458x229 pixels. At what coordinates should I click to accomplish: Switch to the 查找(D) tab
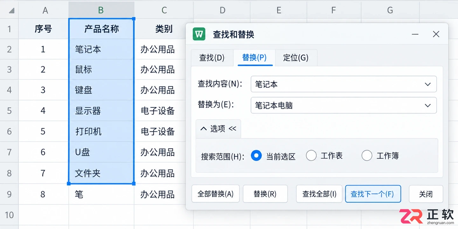(x=212, y=58)
